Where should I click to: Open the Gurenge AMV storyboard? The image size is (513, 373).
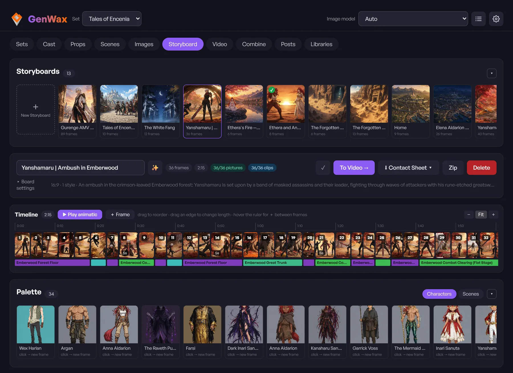77,111
